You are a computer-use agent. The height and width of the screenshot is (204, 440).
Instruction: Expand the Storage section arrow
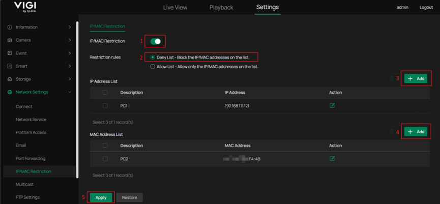pos(70,79)
